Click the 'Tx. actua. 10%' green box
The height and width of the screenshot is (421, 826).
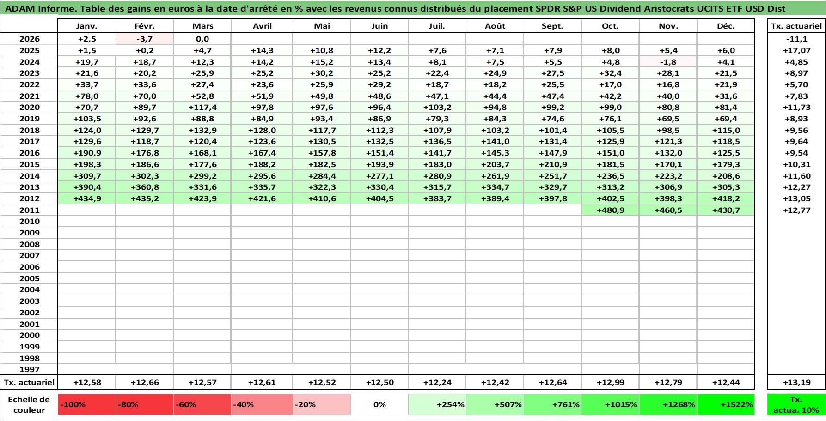[x=796, y=404]
